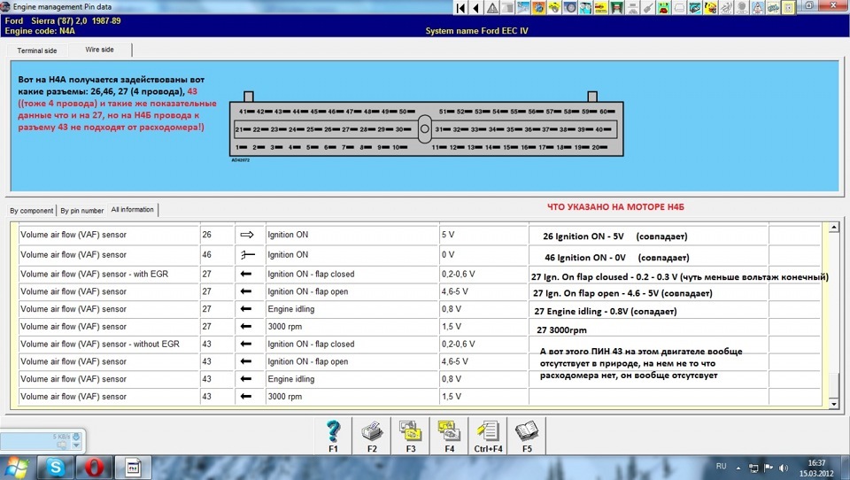Click the "System name Ford EEC IV" header
Viewport: 850px width, 480px height.
click(476, 31)
